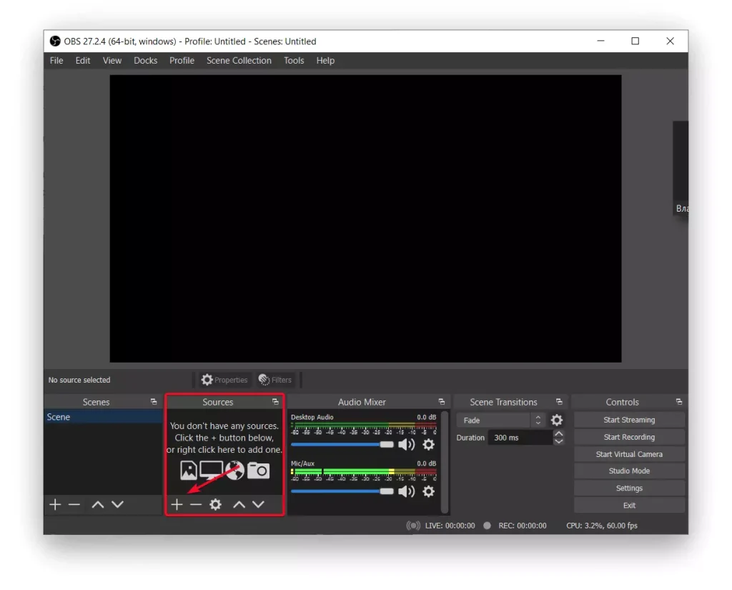Image resolution: width=732 pixels, height=590 pixels.
Task: Mute Mic/Aux speaker icon
Action: coord(406,491)
